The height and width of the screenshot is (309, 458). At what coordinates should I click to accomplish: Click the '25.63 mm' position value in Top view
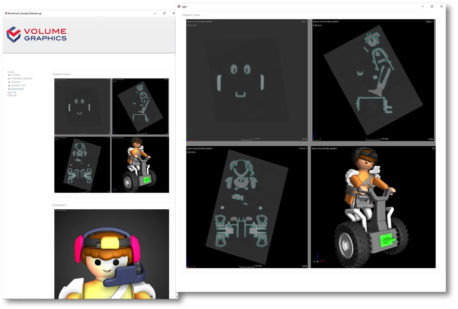(192, 25)
